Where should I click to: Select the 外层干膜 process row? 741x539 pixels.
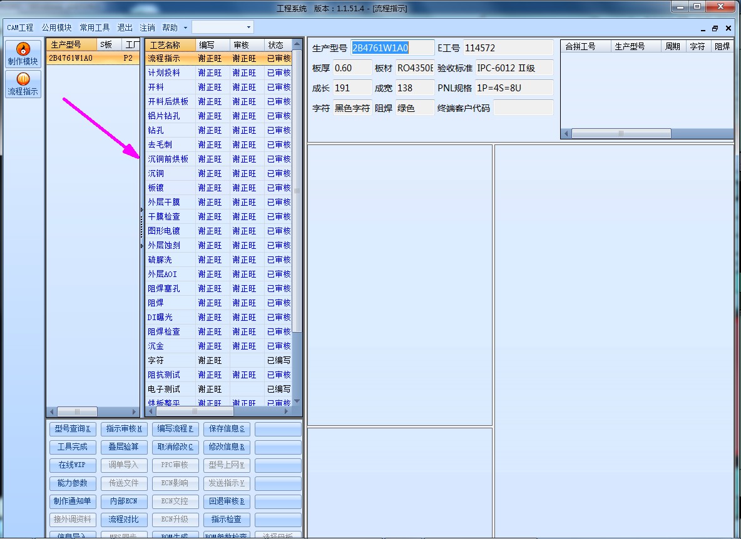point(219,202)
